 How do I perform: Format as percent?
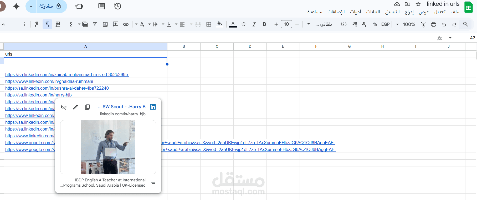click(375, 24)
